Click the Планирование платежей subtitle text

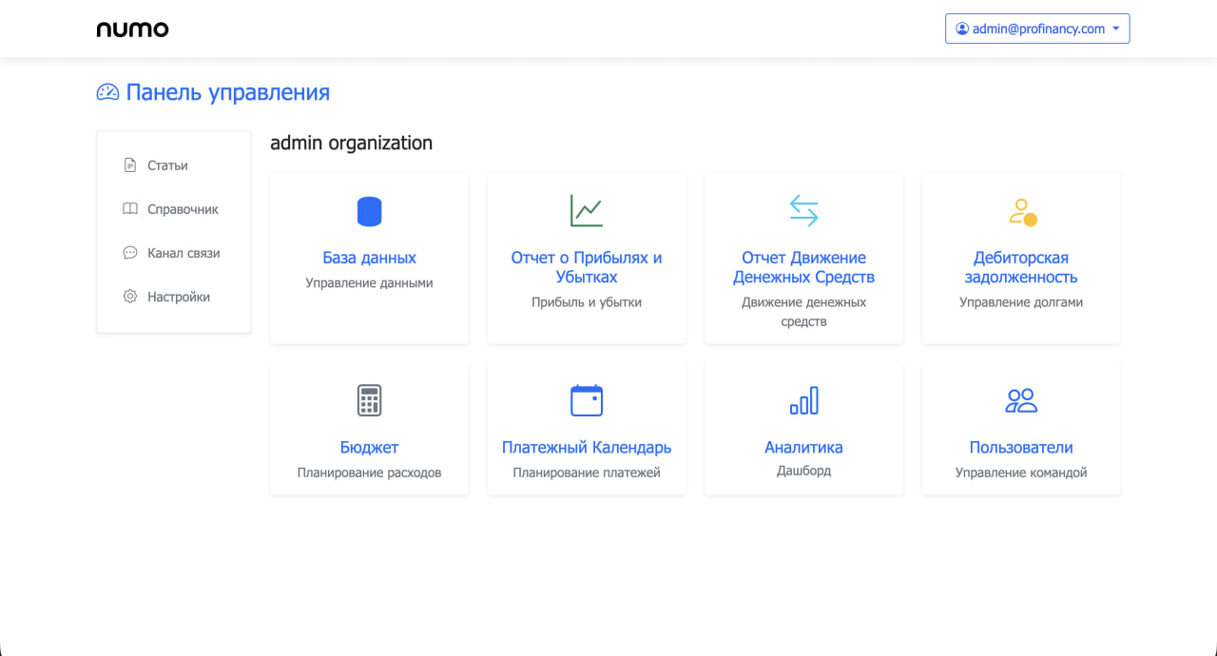pos(587,473)
